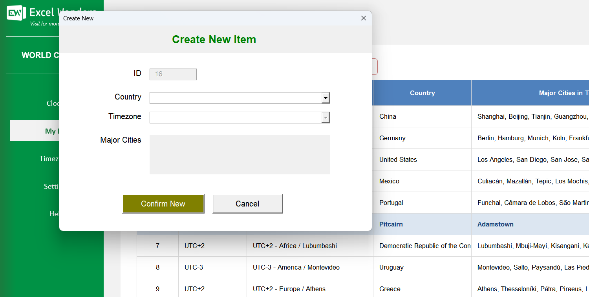The width and height of the screenshot is (589, 297).
Task: Open Help in the sidebar
Action: pyautogui.click(x=54, y=214)
